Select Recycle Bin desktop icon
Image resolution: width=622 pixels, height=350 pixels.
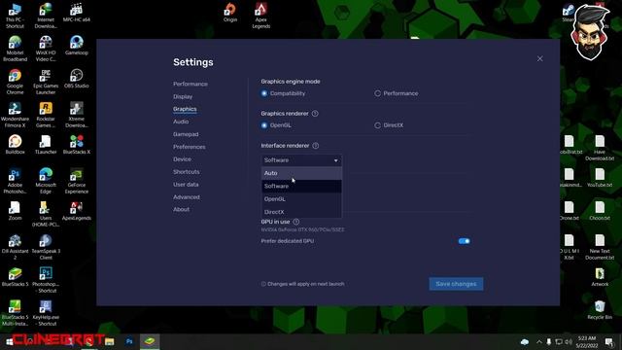click(600, 310)
